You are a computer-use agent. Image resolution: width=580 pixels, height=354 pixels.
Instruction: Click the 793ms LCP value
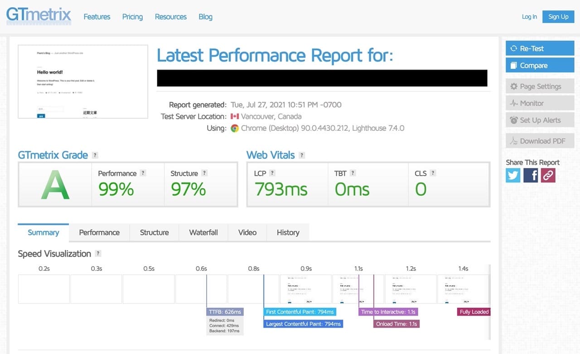[x=281, y=189]
